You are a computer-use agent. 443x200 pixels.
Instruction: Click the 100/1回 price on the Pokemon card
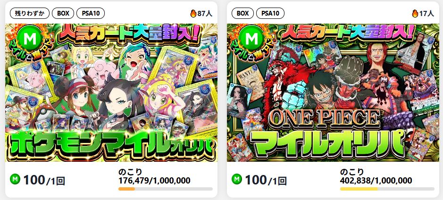pyautogui.click(x=44, y=180)
